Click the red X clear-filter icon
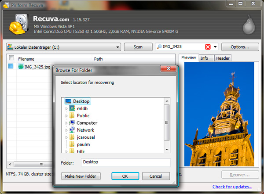This screenshot has height=194, width=264. (208, 47)
